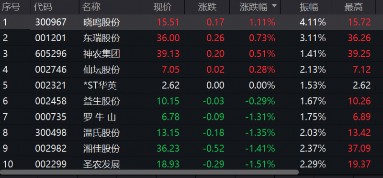The height and width of the screenshot is (178, 383).
Task: Select 湘佳股份 in the list
Action: (x=191, y=148)
